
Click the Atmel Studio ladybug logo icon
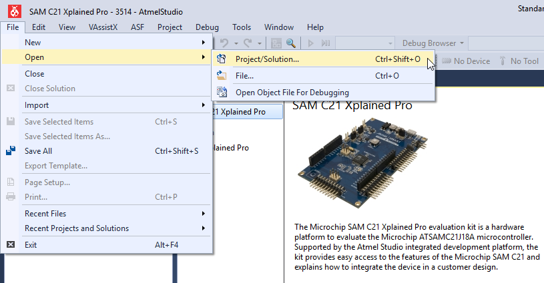coord(15,11)
